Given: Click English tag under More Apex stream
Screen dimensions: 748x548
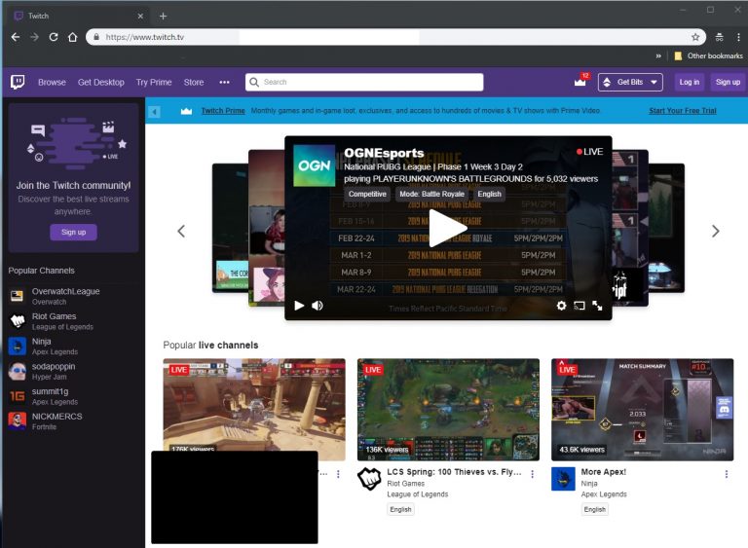Looking at the screenshot, I should 594,509.
